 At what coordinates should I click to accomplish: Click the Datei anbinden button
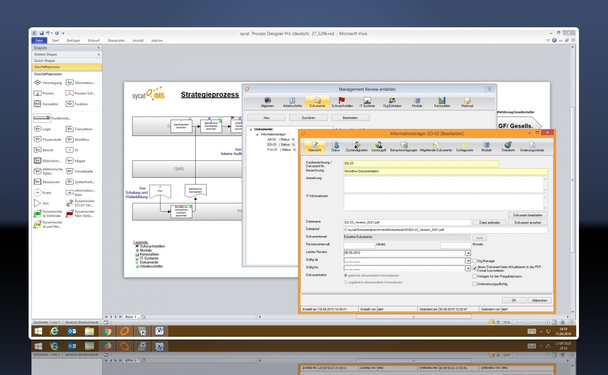coord(489,223)
